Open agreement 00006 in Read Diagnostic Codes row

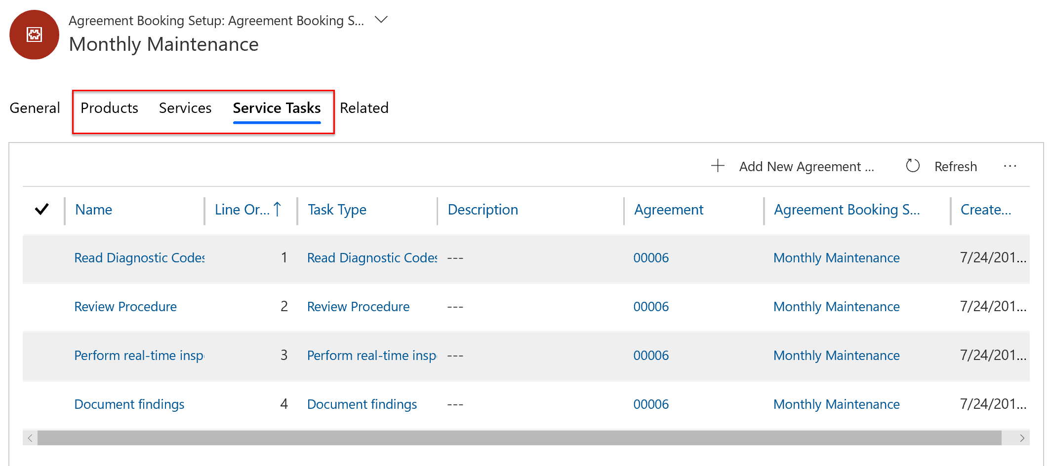coord(651,258)
